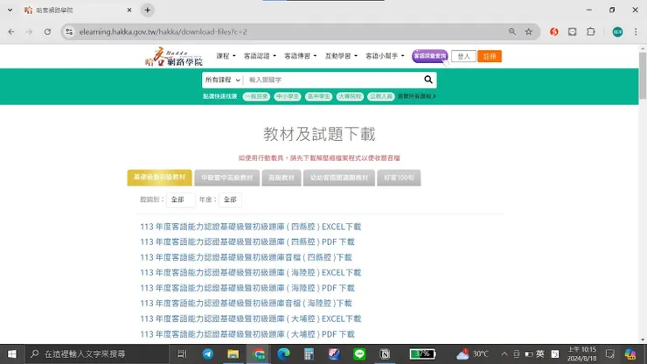This screenshot has width=647, height=364.
Task: Open the notification center icon
Action: pos(610,354)
